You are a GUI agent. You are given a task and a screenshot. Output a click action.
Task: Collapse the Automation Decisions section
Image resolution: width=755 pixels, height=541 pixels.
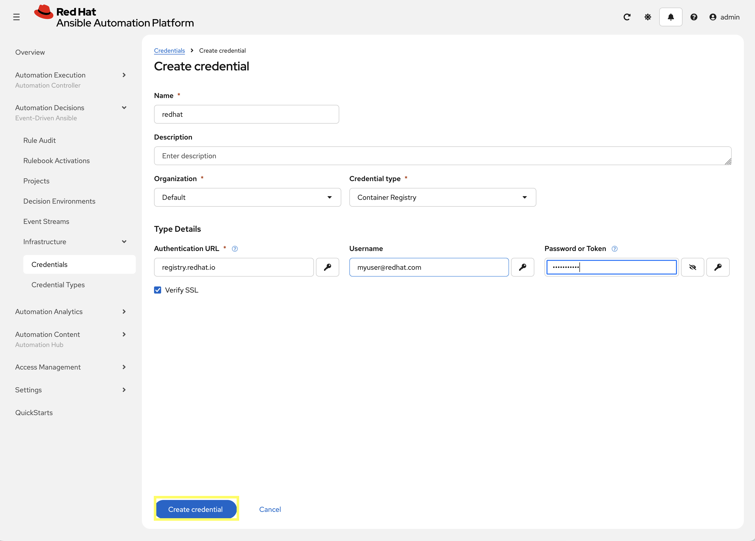124,107
